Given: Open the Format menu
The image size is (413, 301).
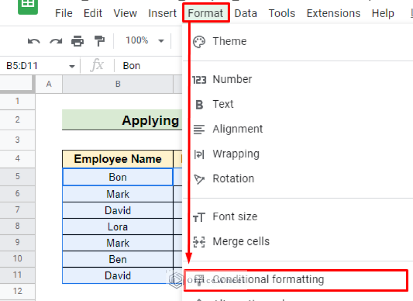Looking at the screenshot, I should [x=206, y=13].
